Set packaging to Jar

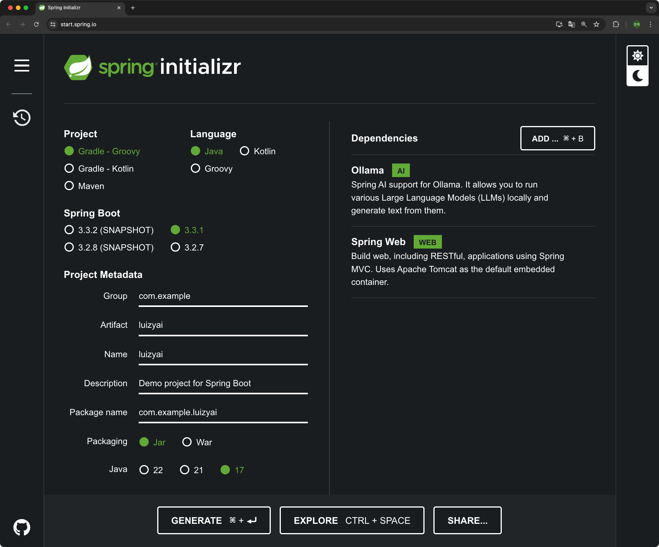[x=152, y=442]
